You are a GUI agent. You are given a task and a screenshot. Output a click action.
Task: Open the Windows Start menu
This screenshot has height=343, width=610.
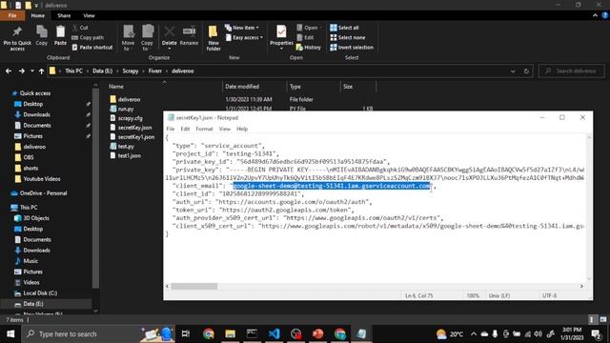click(x=10, y=333)
